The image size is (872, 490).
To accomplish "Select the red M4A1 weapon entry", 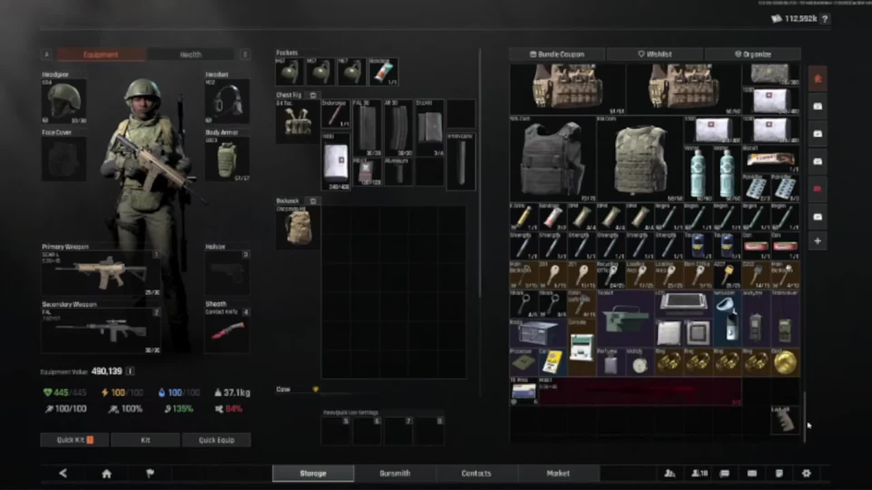I will [x=640, y=391].
